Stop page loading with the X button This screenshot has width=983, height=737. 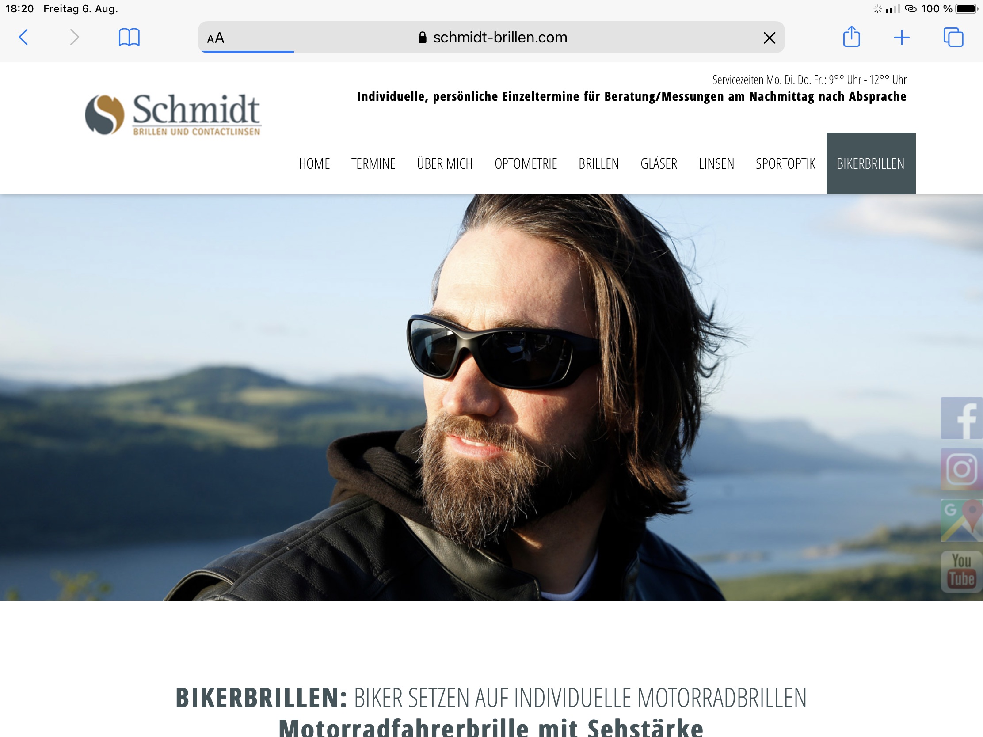(769, 38)
